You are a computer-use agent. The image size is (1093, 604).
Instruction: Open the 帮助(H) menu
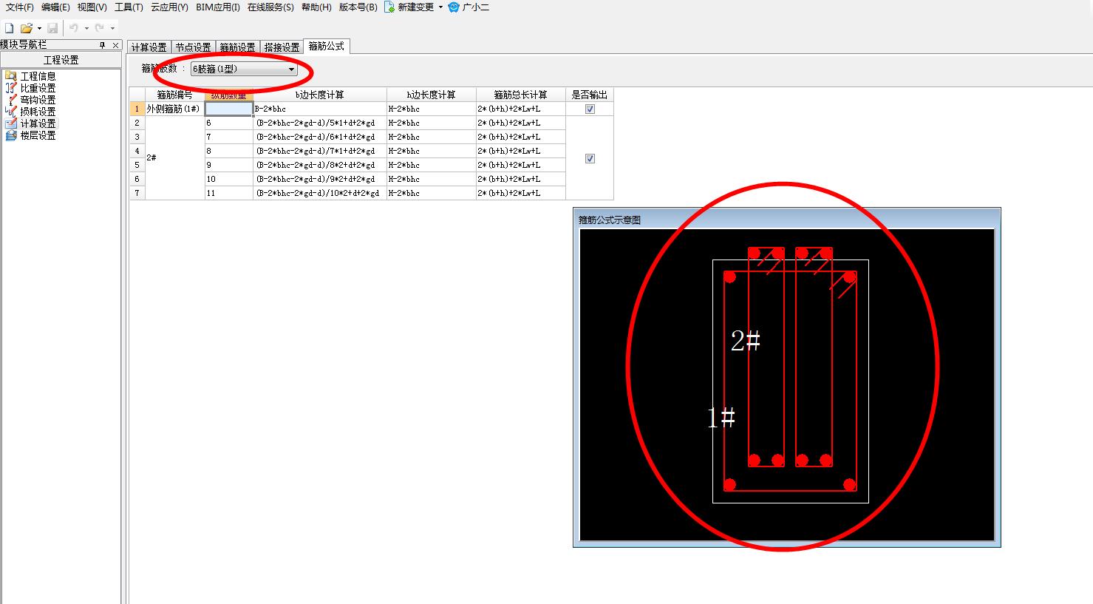(x=316, y=7)
